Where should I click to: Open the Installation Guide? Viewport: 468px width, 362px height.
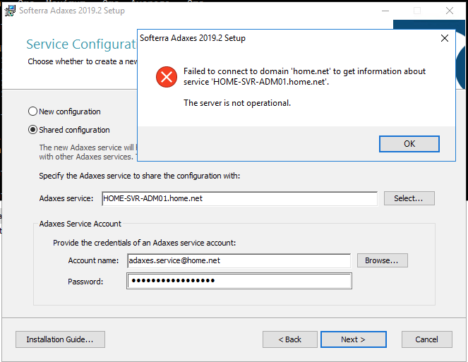tap(60, 339)
